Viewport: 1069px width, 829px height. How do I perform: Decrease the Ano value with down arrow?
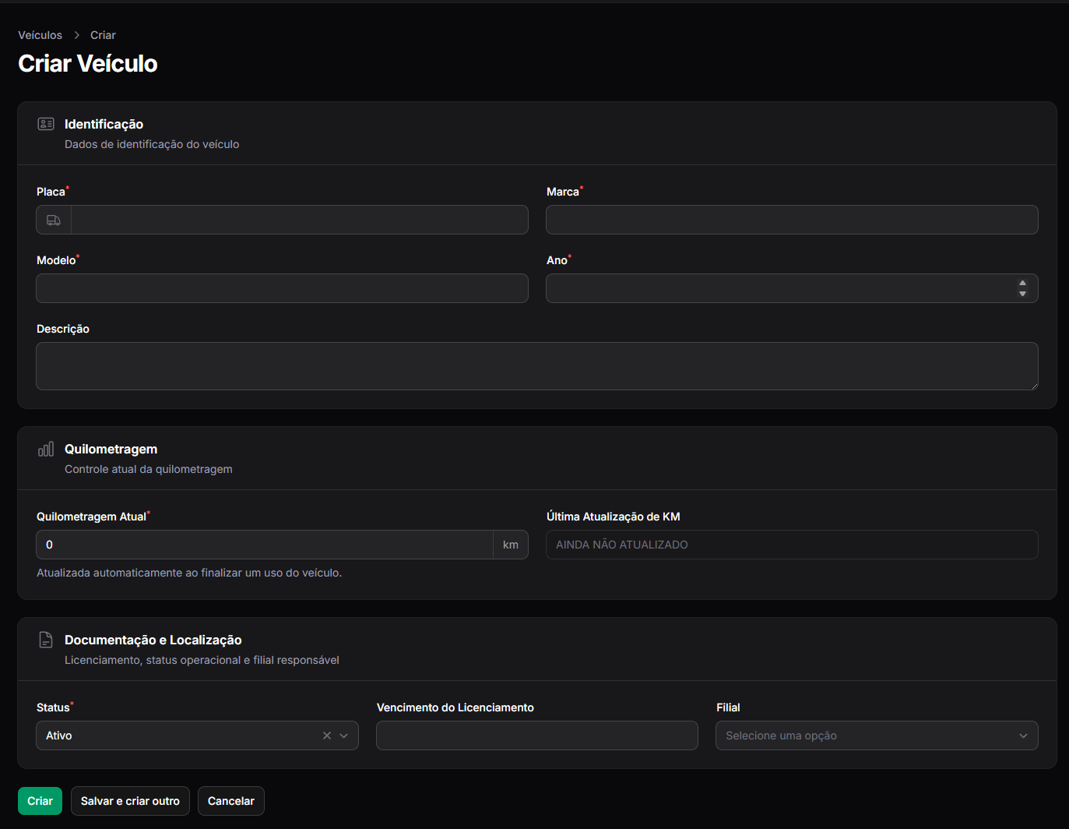tap(1022, 294)
